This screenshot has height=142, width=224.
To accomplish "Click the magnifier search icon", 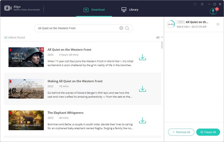I will (x=127, y=28).
